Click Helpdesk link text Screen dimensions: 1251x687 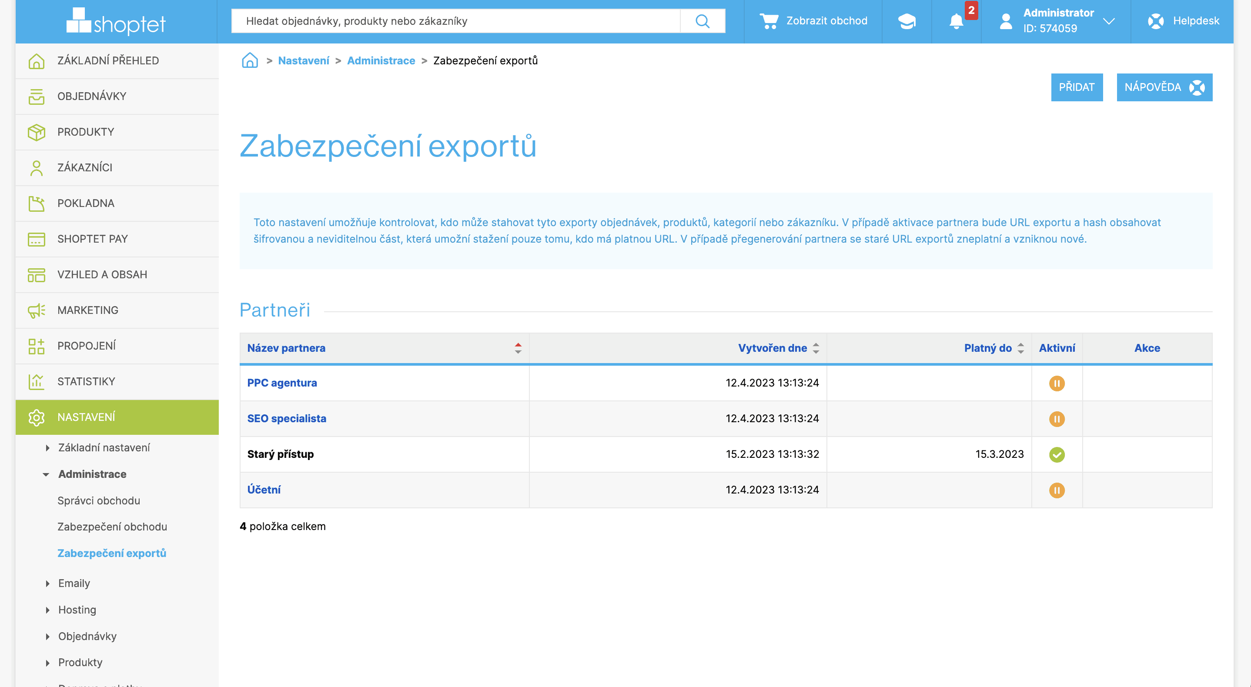coord(1196,21)
